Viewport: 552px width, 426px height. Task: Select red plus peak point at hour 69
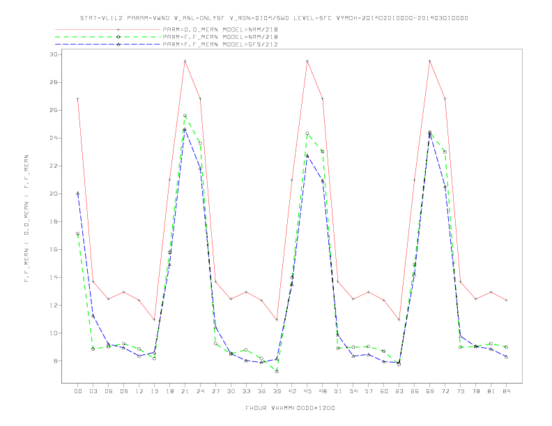pos(430,61)
